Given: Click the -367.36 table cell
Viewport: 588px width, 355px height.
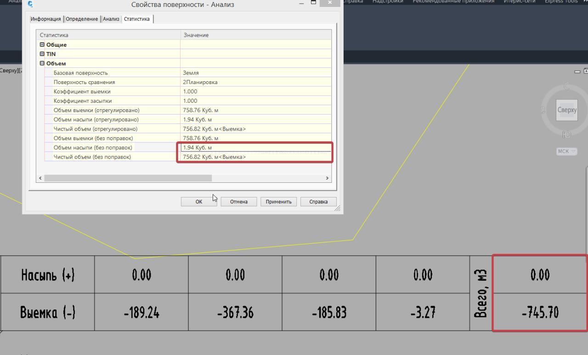Looking at the screenshot, I should coord(235,312).
